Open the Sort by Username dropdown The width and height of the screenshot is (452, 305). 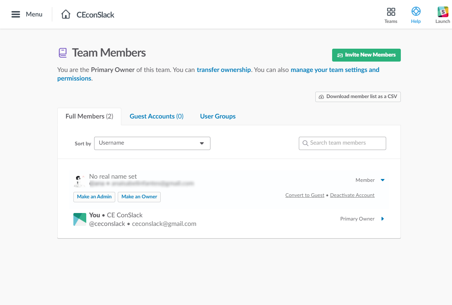tap(152, 143)
